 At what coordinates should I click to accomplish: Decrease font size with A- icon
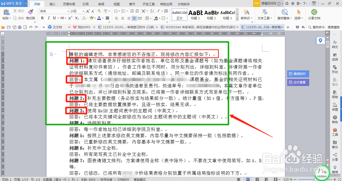click(94, 11)
